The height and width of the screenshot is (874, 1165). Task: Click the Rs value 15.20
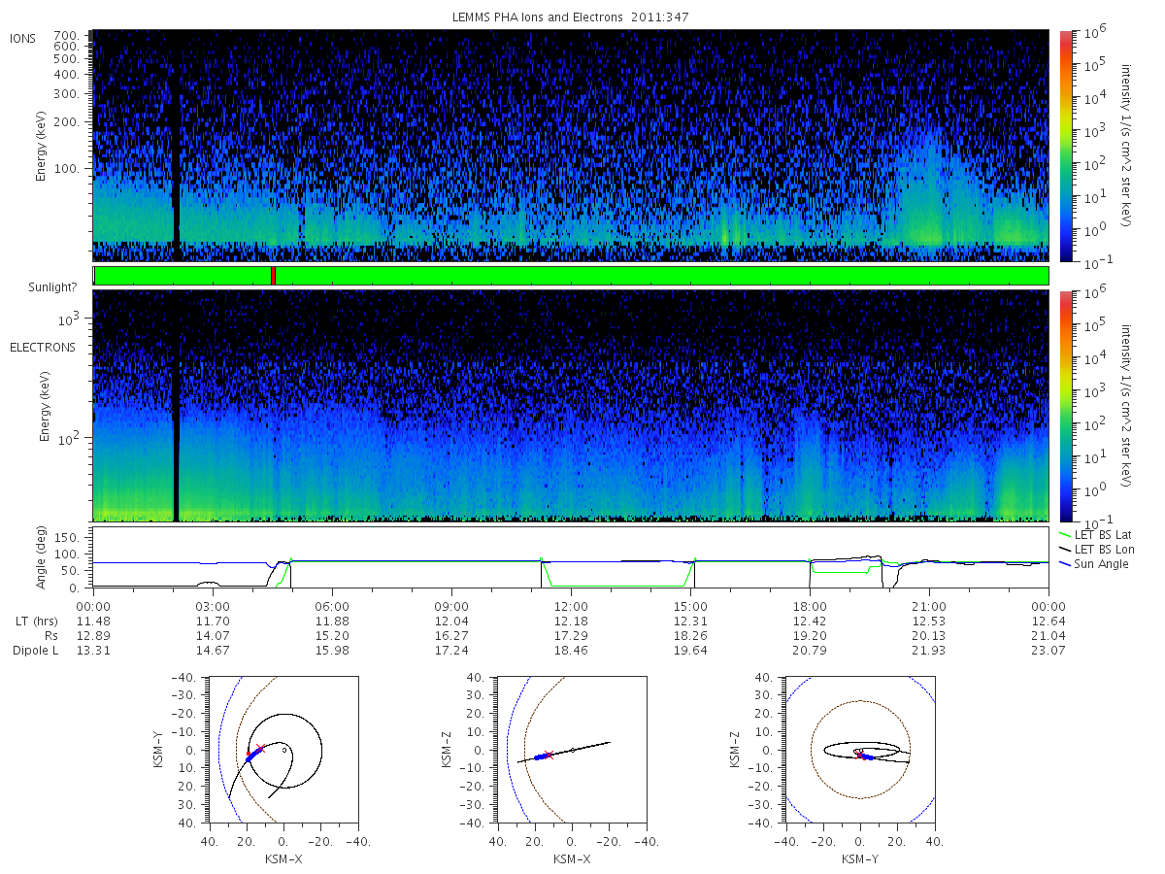click(332, 635)
